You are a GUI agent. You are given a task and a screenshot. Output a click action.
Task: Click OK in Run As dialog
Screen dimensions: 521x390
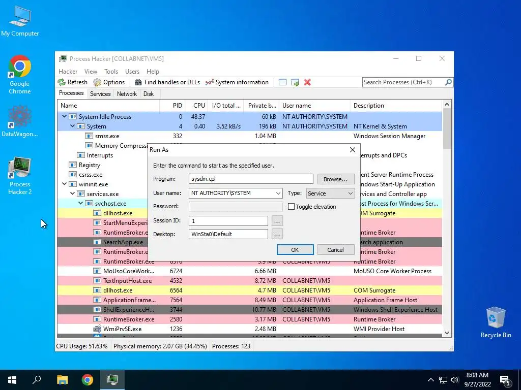[295, 250]
